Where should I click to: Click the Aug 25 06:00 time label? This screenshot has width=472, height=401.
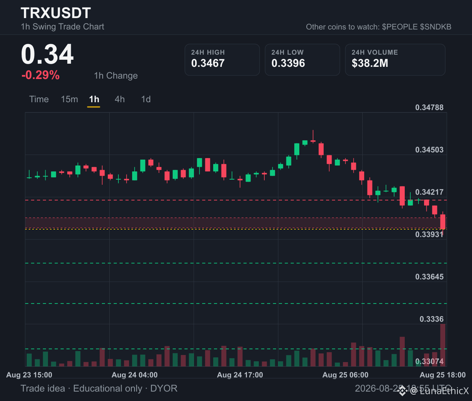point(345,375)
